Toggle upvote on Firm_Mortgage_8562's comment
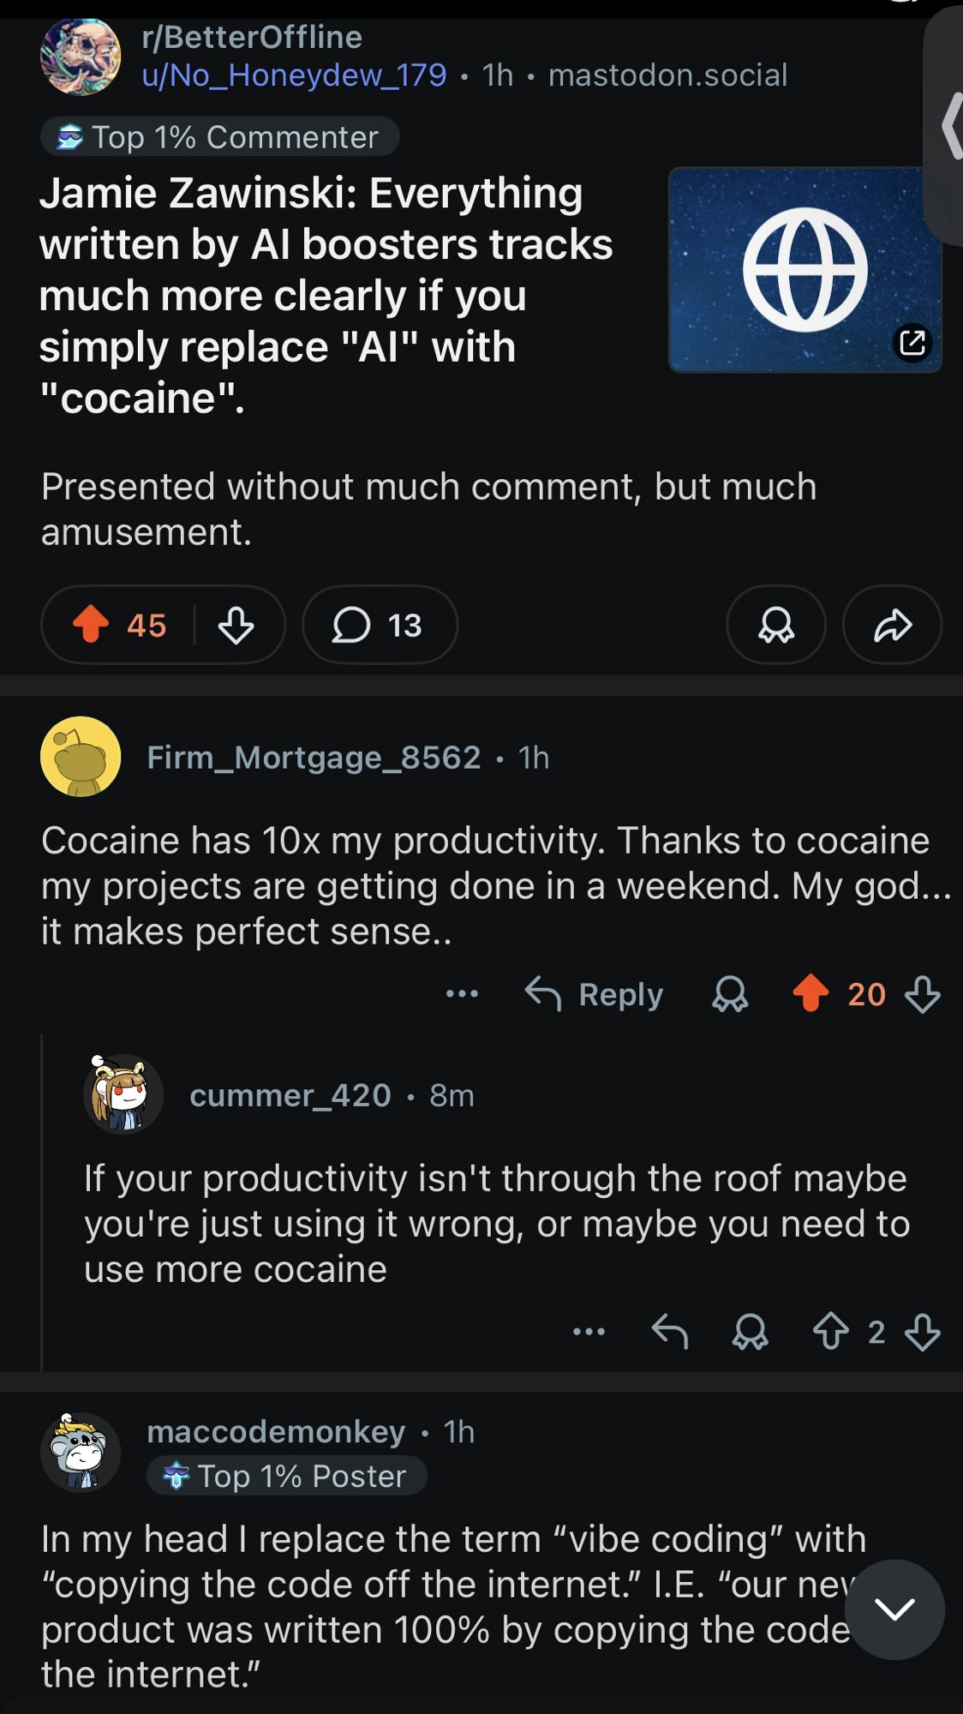Screen dimensions: 963x1714 810,994
